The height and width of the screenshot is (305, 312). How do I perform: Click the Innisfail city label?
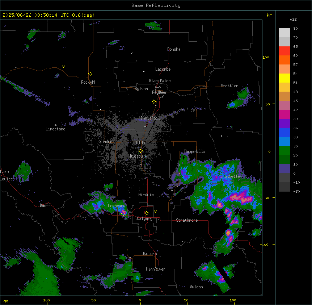pyautogui.click(x=150, y=118)
